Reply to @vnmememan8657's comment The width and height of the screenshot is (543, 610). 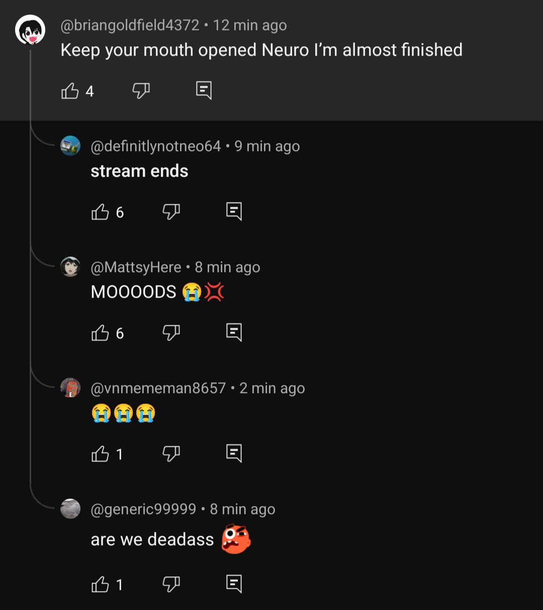click(234, 453)
